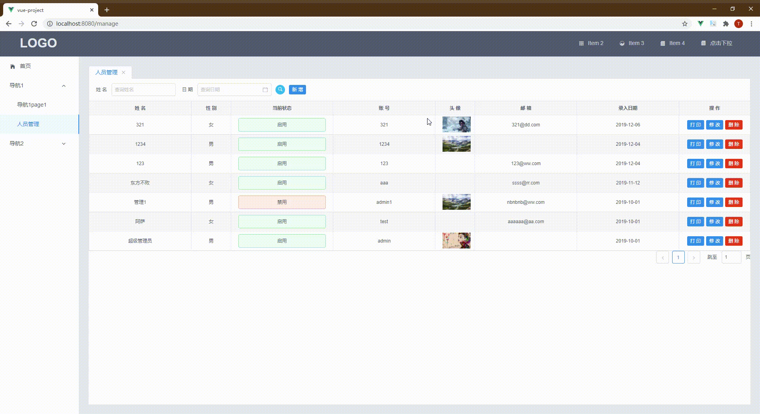The width and height of the screenshot is (760, 414).
Task: Click the Item 2 grid icon
Action: tap(581, 43)
